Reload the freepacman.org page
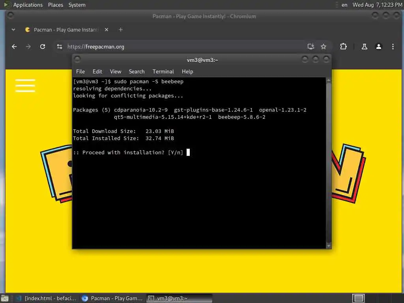The height and width of the screenshot is (303, 404). point(43,47)
